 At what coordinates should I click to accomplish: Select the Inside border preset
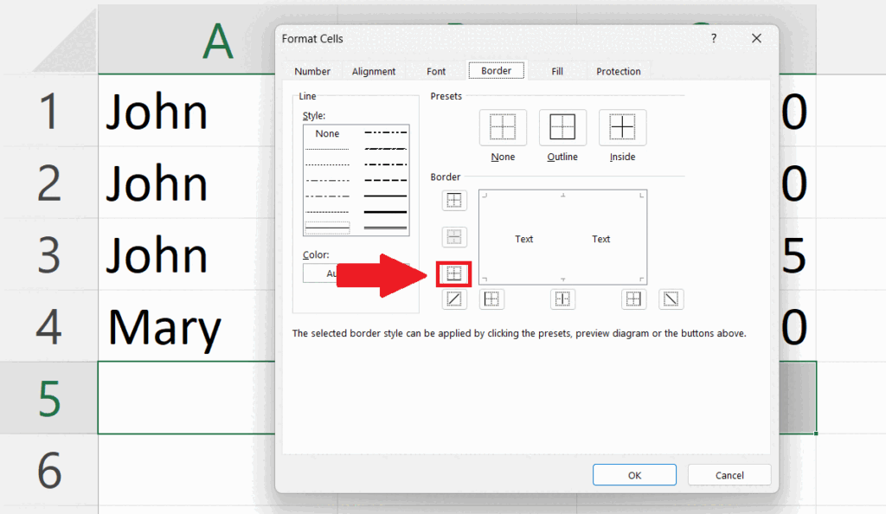(x=622, y=127)
